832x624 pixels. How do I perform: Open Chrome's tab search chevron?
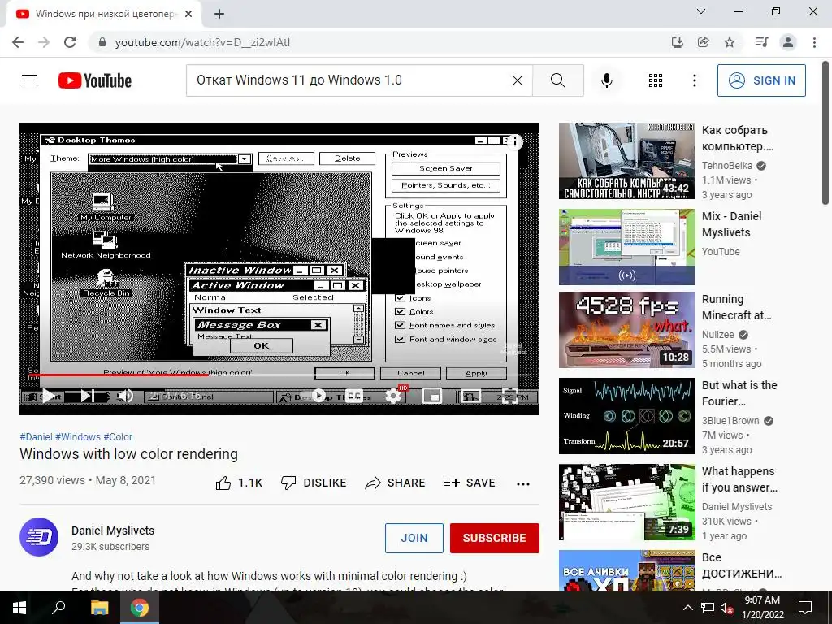tap(701, 11)
